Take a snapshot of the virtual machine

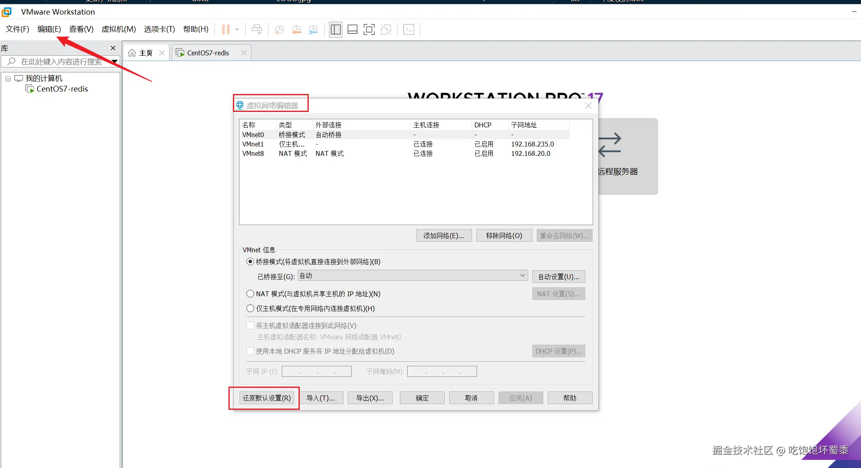tap(279, 29)
